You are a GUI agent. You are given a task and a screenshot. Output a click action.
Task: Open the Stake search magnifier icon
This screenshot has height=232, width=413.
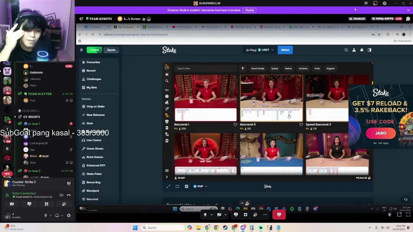(x=346, y=50)
